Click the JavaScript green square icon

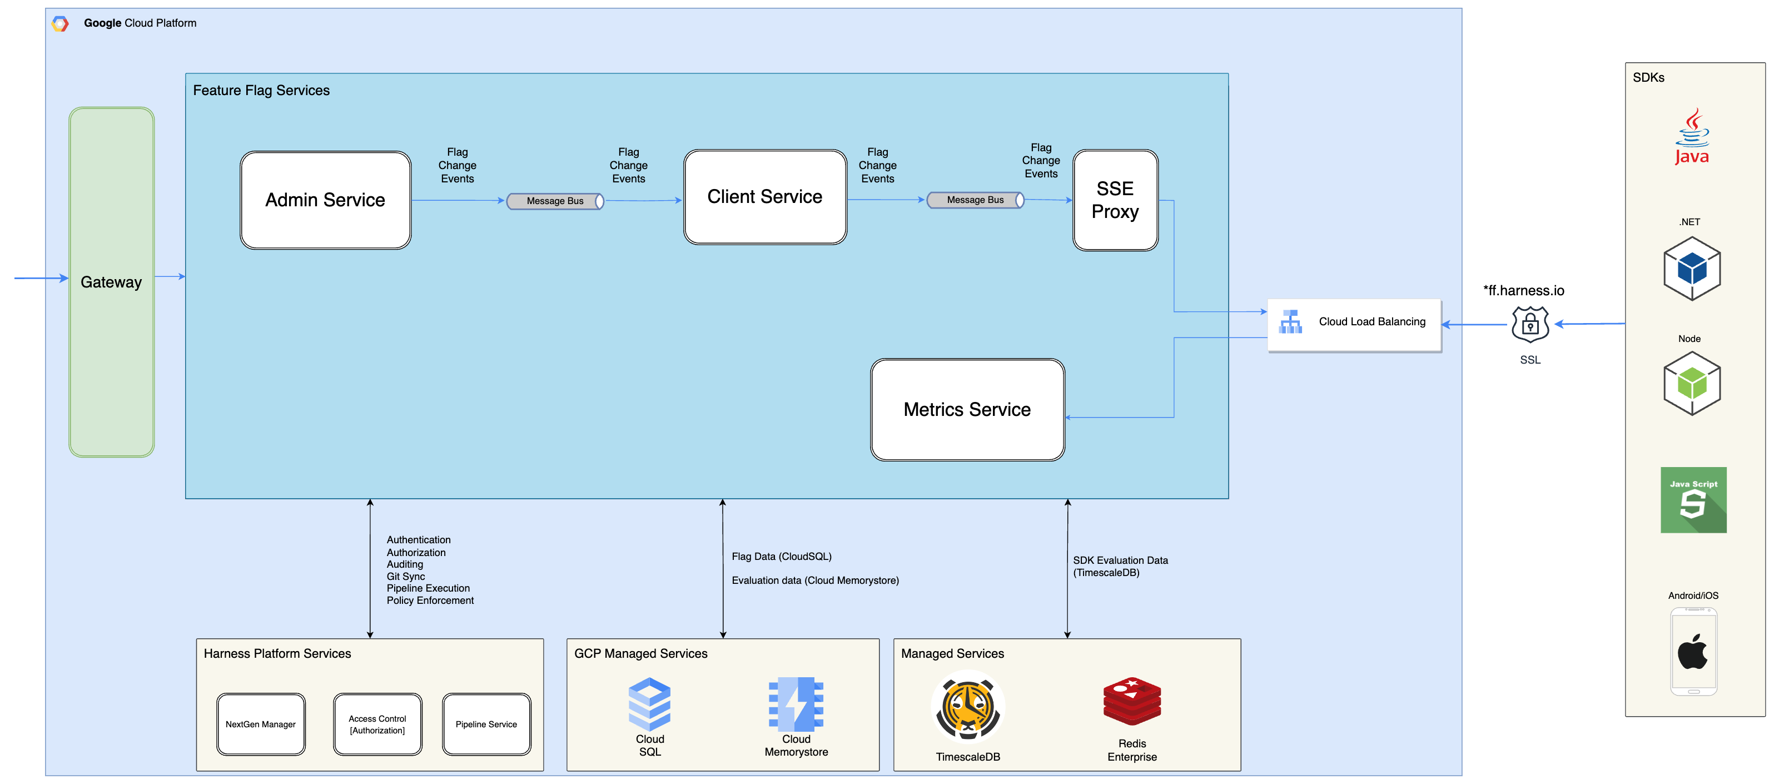[x=1693, y=499]
